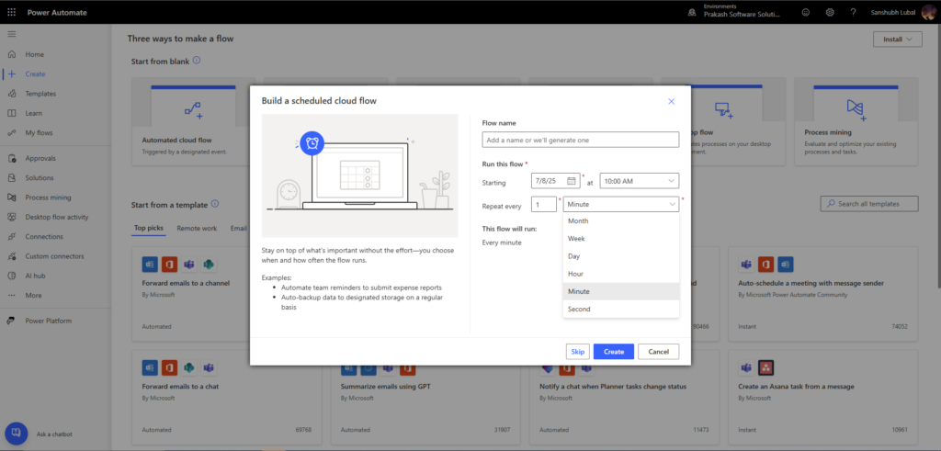Click the Power Platform icon in sidebar
Viewport: 941px width, 451px height.
point(12,321)
